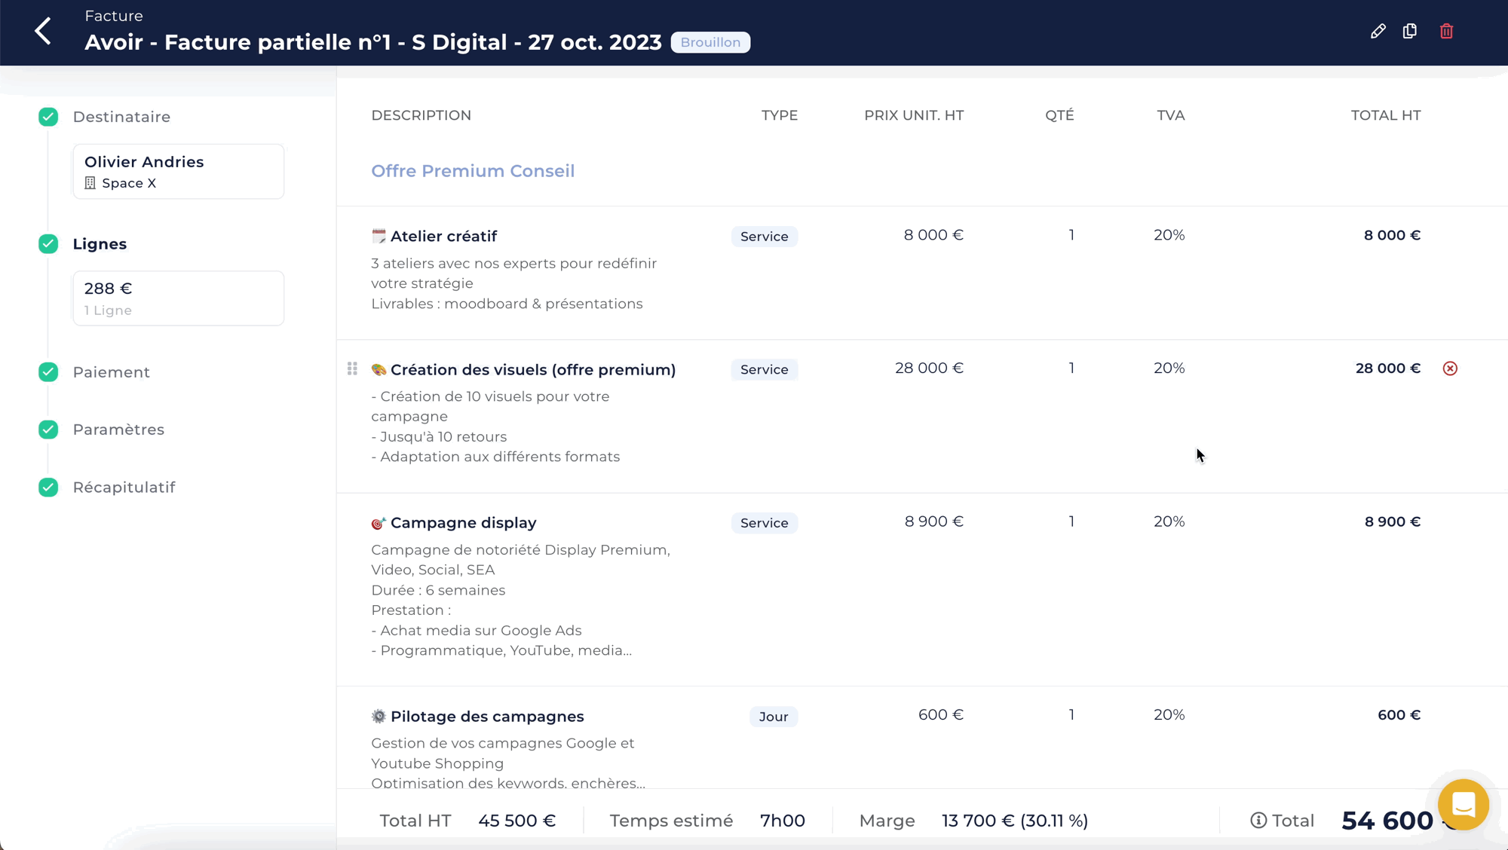1508x850 pixels.
Task: Click the Temps estimé 7h00 value
Action: coord(783,821)
